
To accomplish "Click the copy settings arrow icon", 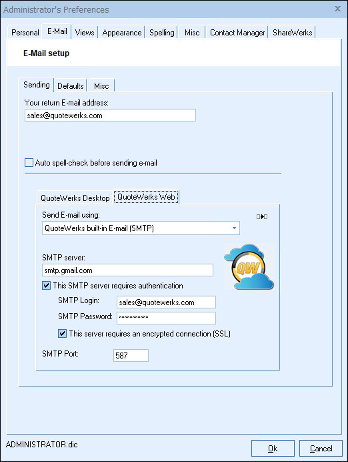I will coord(262,216).
